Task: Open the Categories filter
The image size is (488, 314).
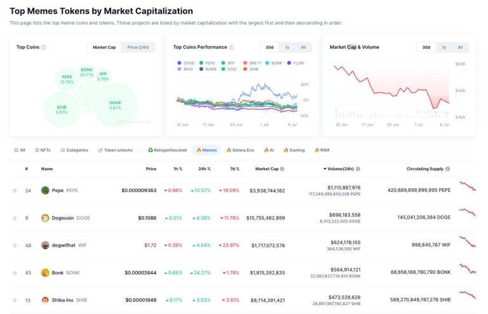Action: tap(74, 150)
